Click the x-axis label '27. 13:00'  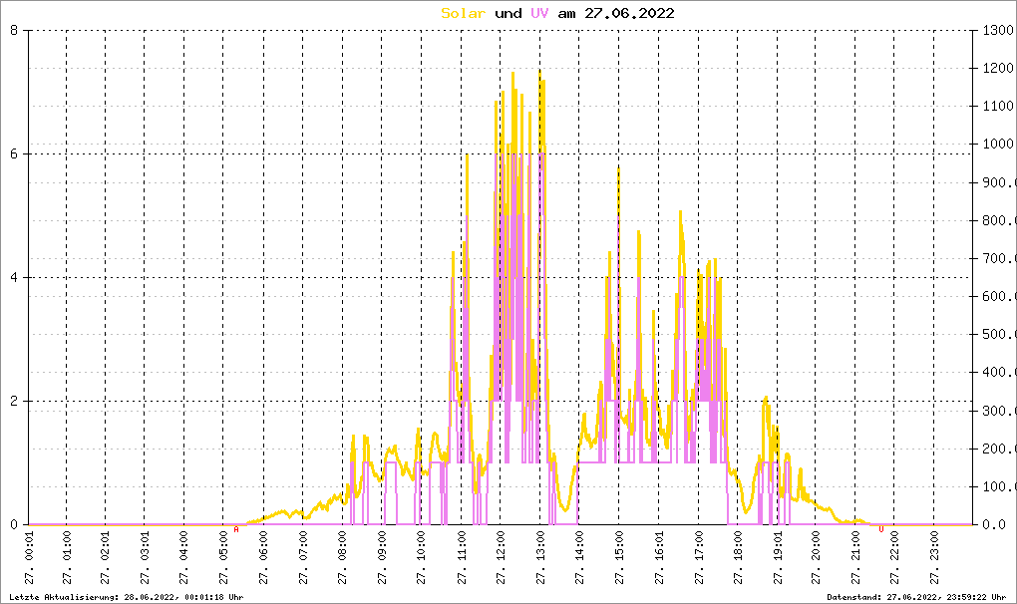click(x=541, y=558)
